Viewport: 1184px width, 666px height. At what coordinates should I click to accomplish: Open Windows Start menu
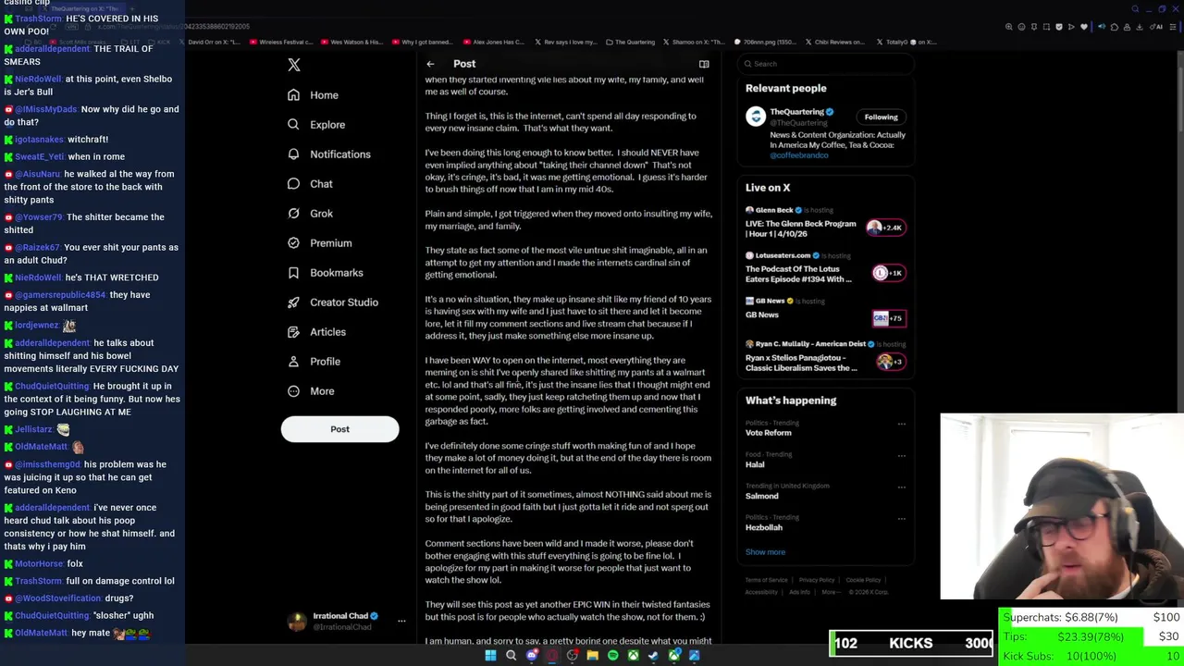(x=491, y=656)
